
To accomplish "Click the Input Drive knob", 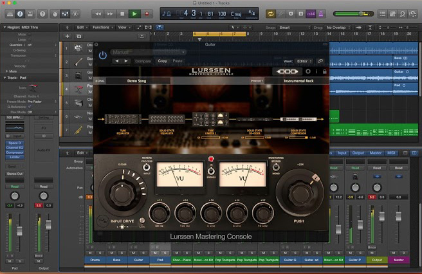I will 122,193.
